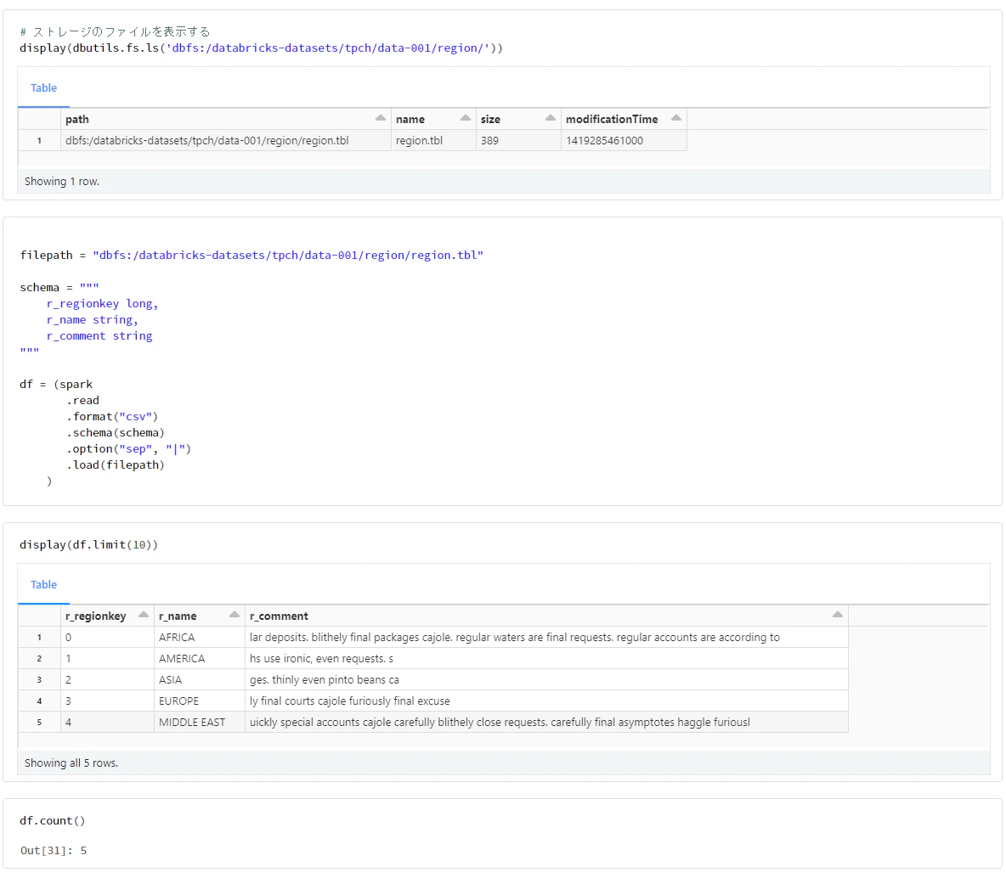This screenshot has height=878, width=1006.
Task: Select the EUROPE region name cell
Action: pos(200,701)
